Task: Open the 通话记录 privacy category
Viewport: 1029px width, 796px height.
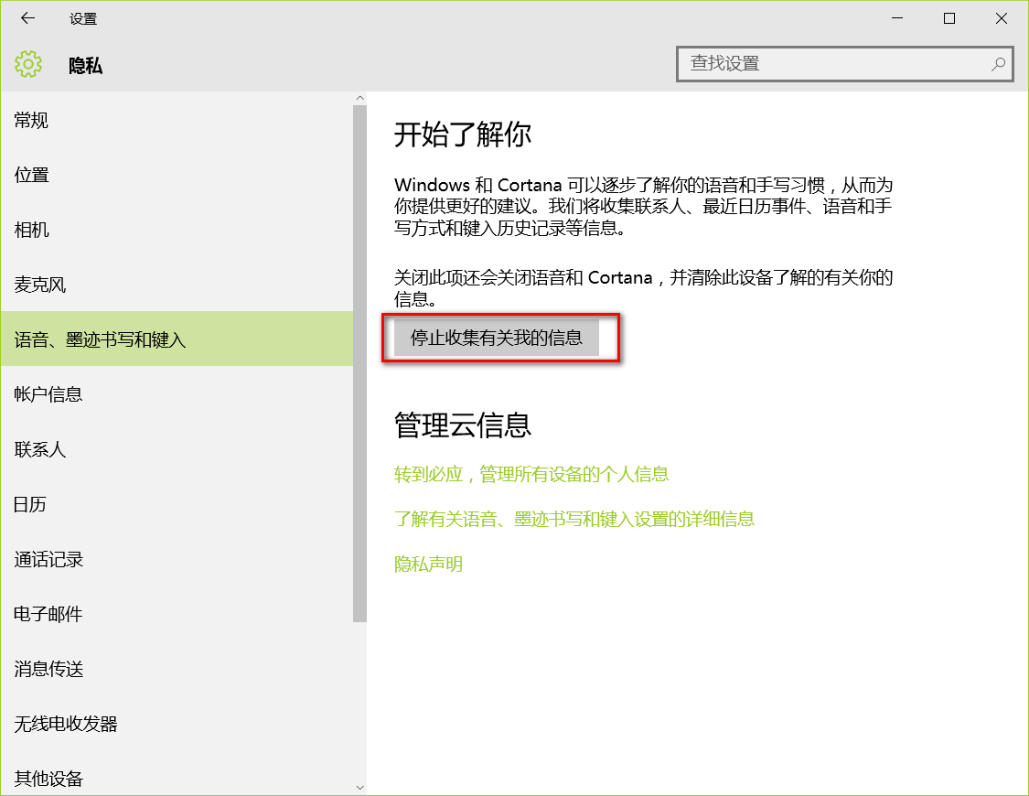Action: [177, 560]
